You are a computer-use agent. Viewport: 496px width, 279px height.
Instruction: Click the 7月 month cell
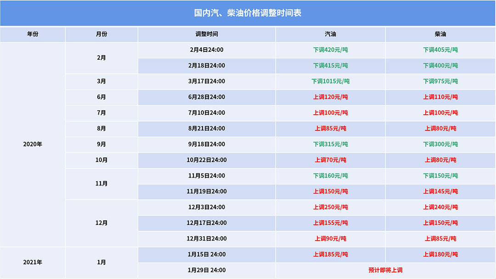pos(101,113)
